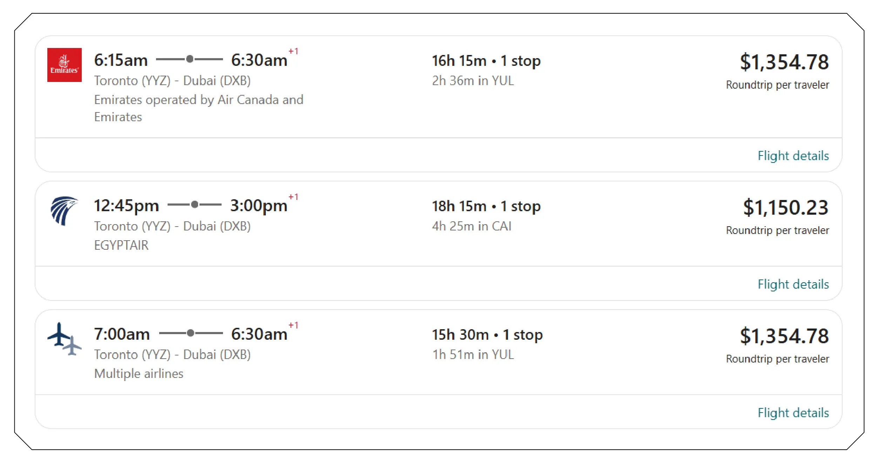Click the stop dot on 7:00am route line
This screenshot has width=879, height=463.
click(x=190, y=333)
